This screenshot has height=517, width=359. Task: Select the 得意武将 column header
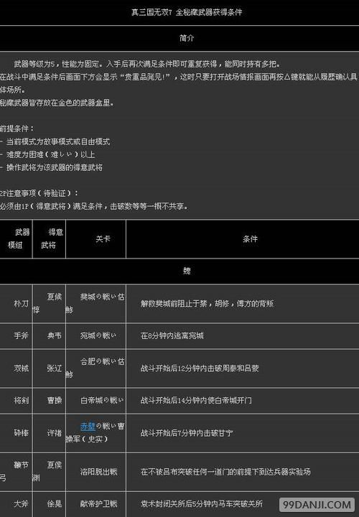(x=49, y=238)
